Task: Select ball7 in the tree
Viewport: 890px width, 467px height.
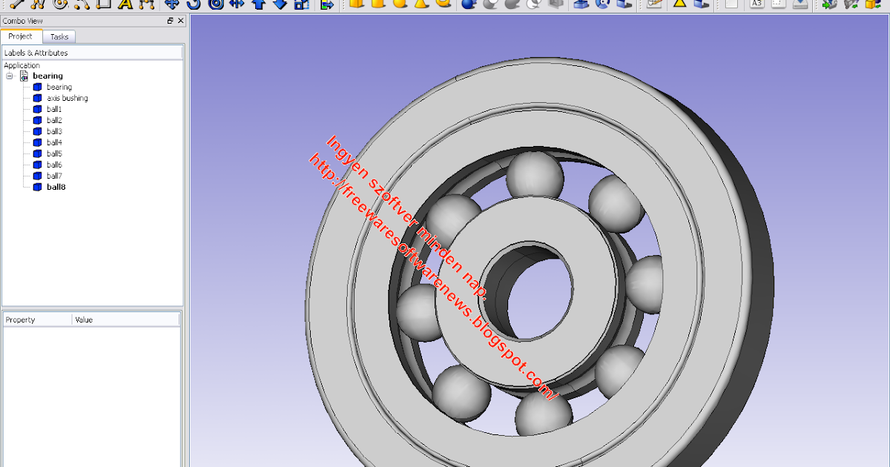Action: pyautogui.click(x=54, y=176)
